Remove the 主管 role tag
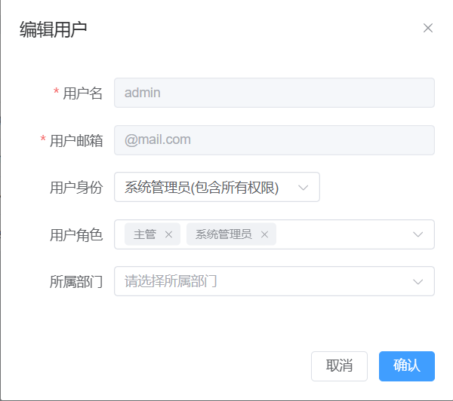This screenshot has height=401, width=453. pyautogui.click(x=168, y=234)
